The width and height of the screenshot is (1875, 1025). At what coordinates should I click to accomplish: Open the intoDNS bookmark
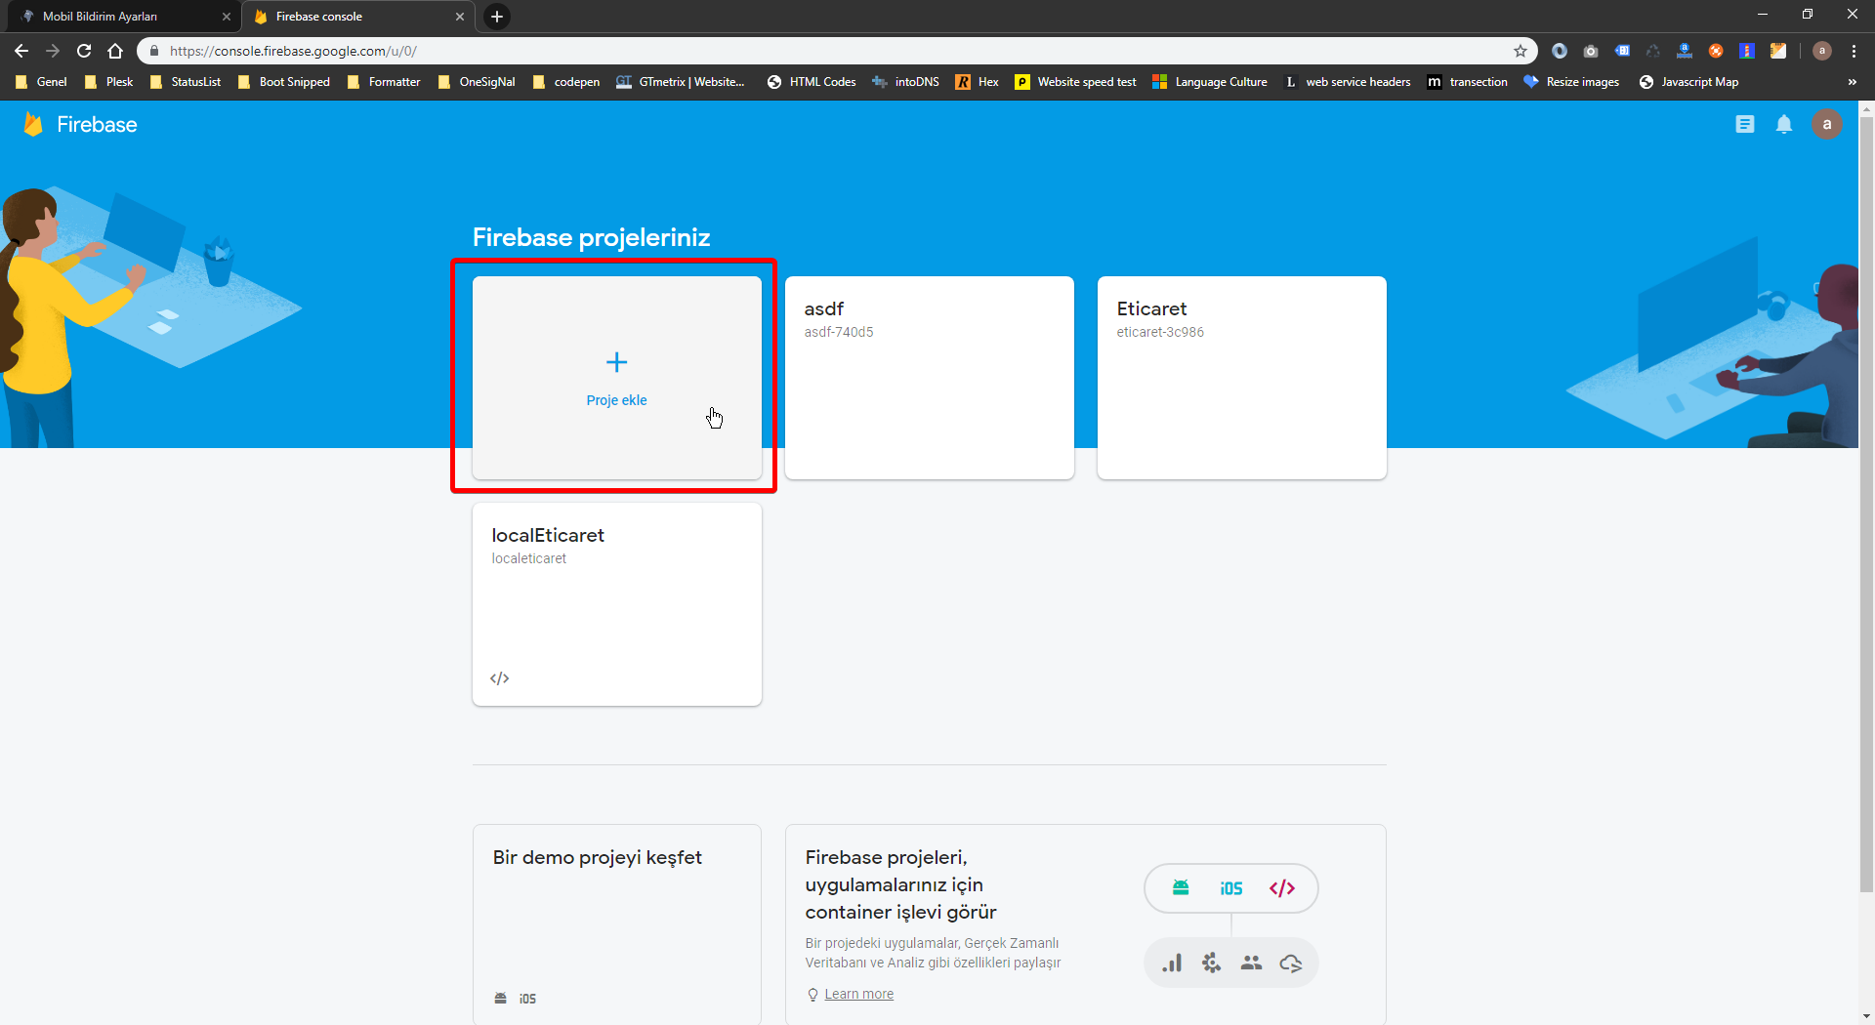click(905, 82)
